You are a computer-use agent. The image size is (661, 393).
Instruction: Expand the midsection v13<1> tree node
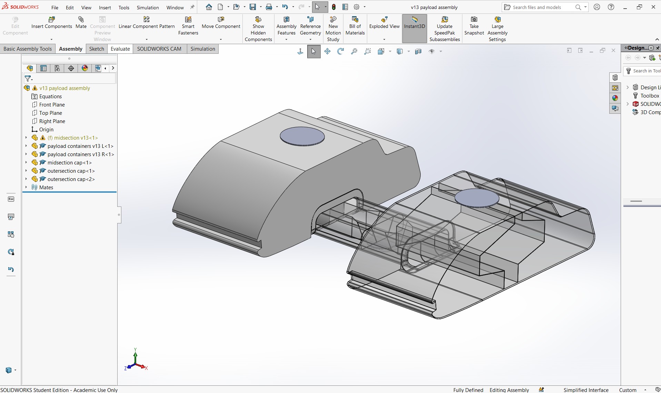[x=26, y=138]
